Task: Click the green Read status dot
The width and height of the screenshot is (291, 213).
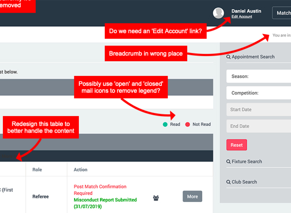Action: (165, 125)
